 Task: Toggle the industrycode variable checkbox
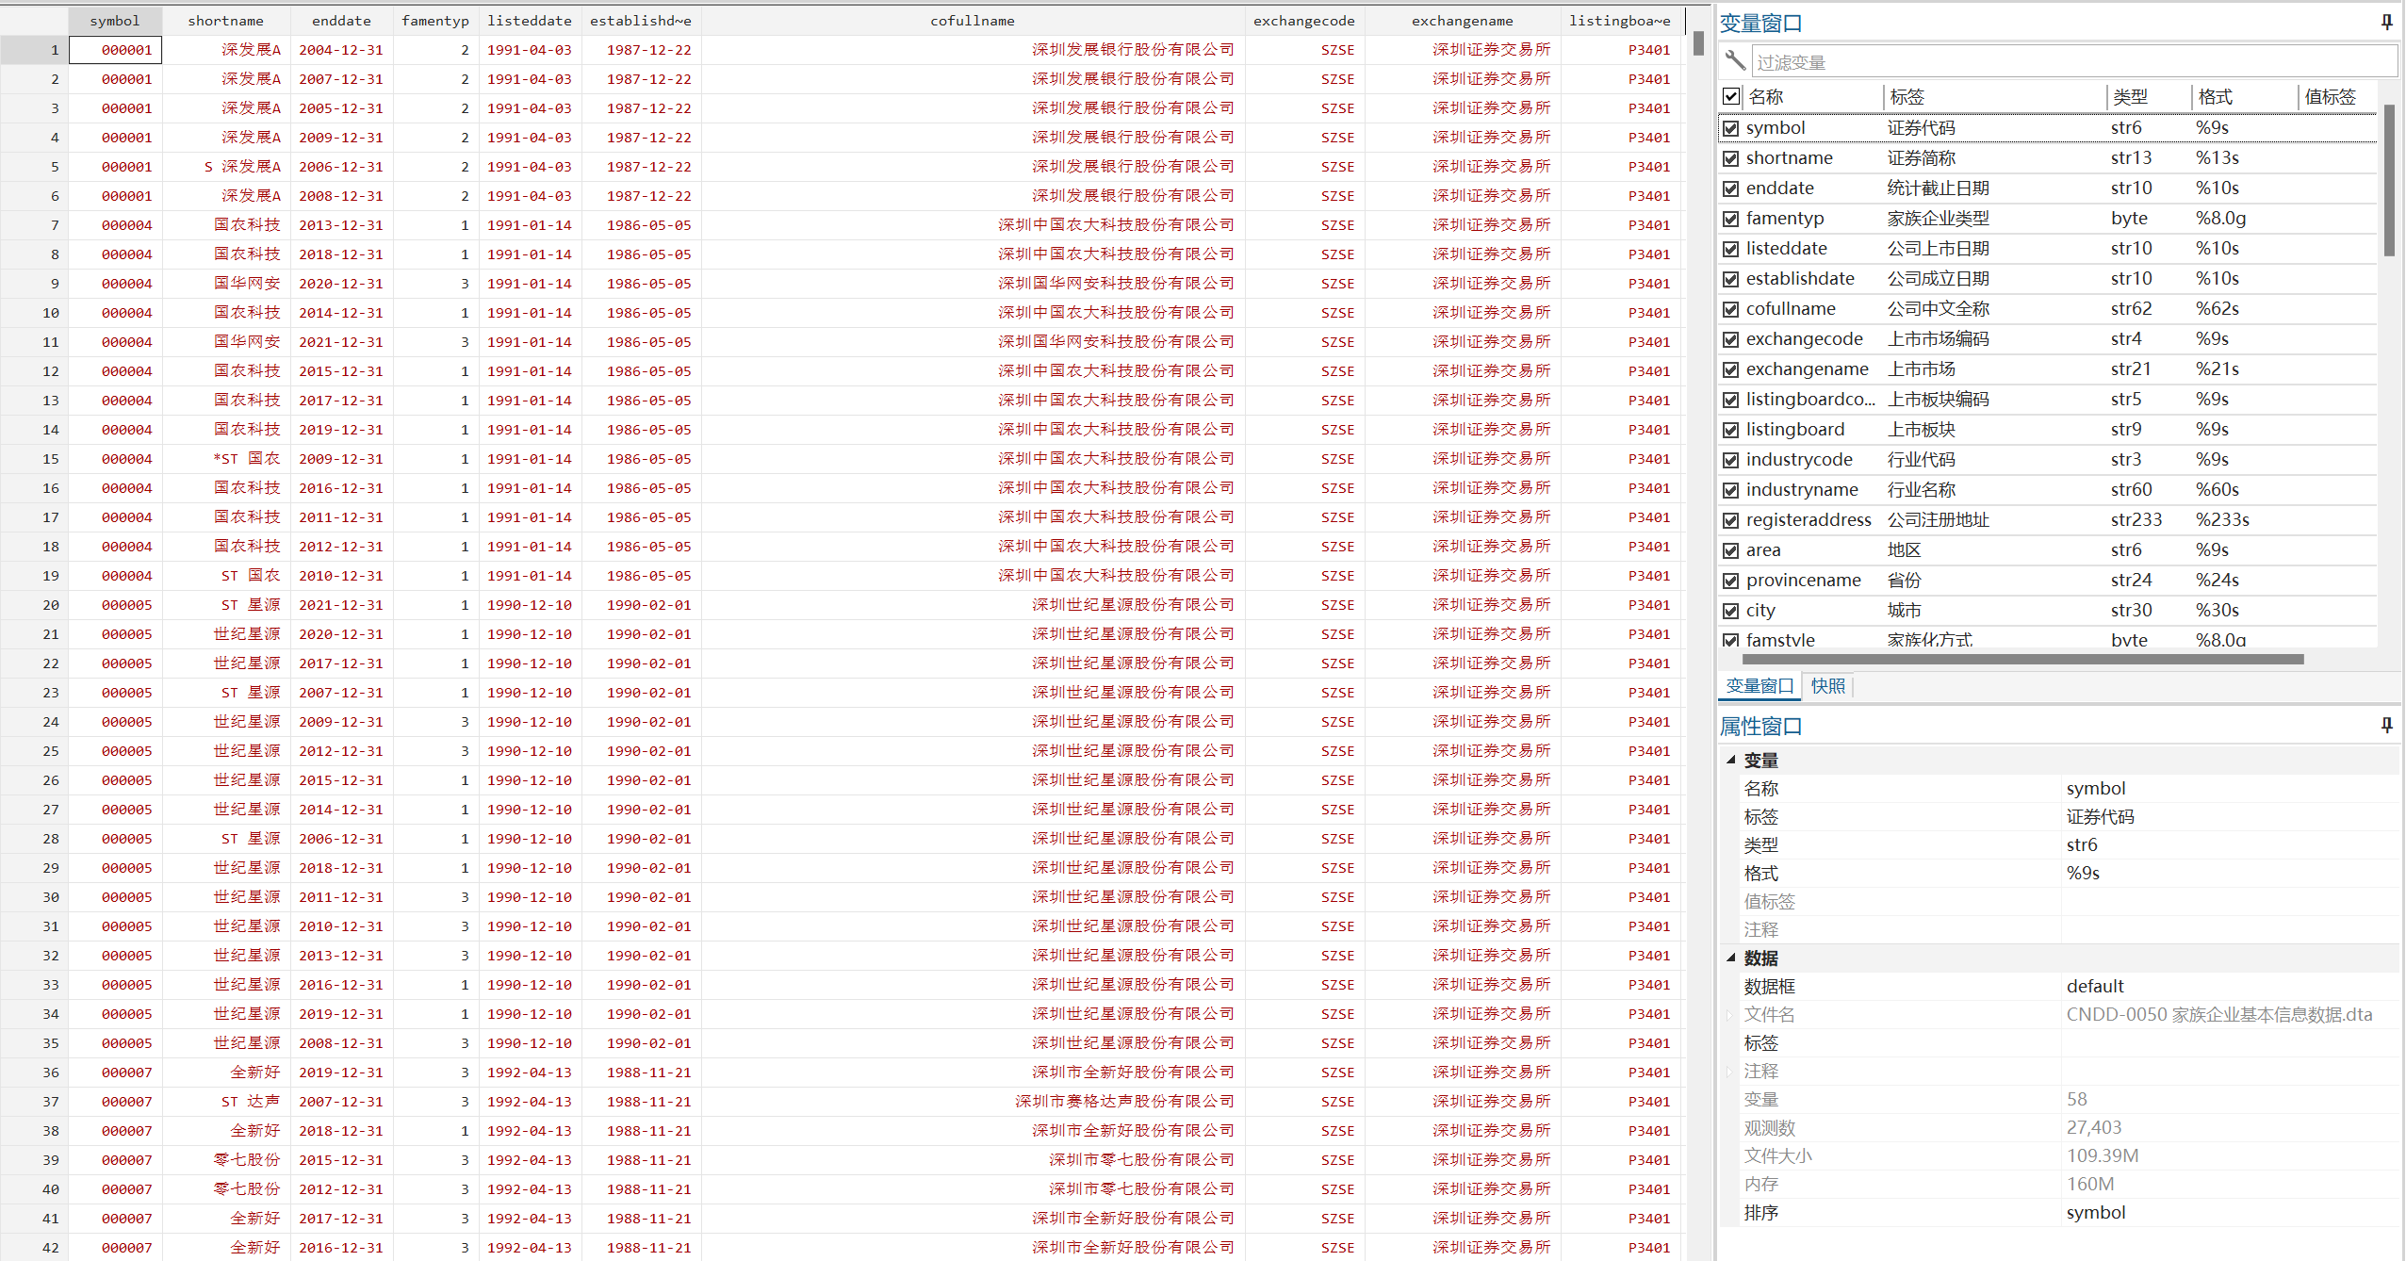pyautogui.click(x=1730, y=460)
